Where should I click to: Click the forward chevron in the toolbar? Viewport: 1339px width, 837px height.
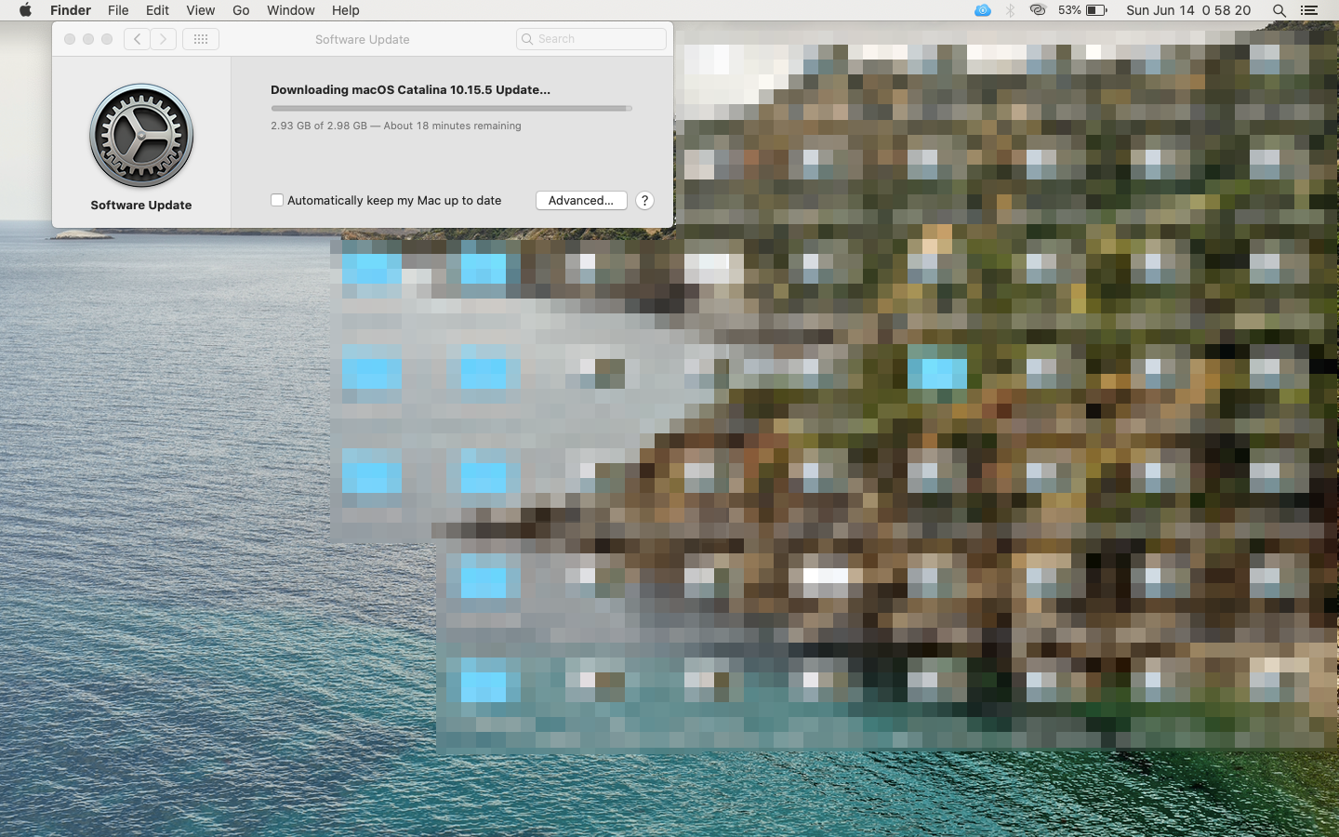pos(164,39)
